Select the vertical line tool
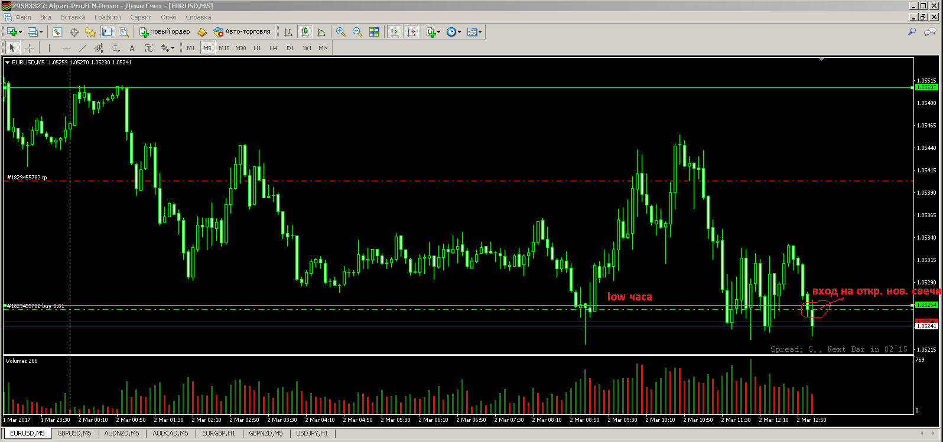 coord(49,48)
